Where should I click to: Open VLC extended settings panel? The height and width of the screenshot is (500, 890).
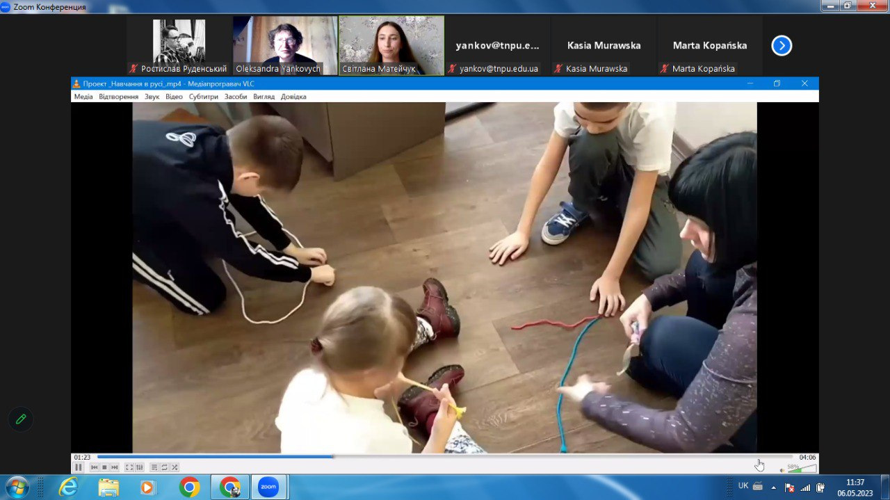click(139, 467)
